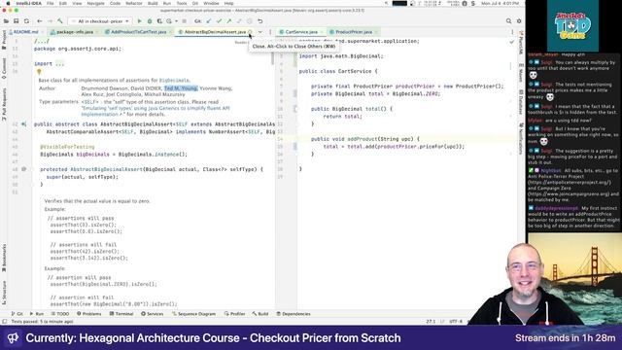Open the Terminal tool window
622x350 pixels.
click(x=121, y=313)
